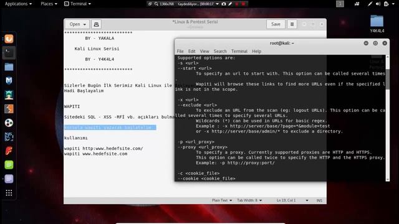Launch Burp Suite from the dock

[x=9, y=109]
